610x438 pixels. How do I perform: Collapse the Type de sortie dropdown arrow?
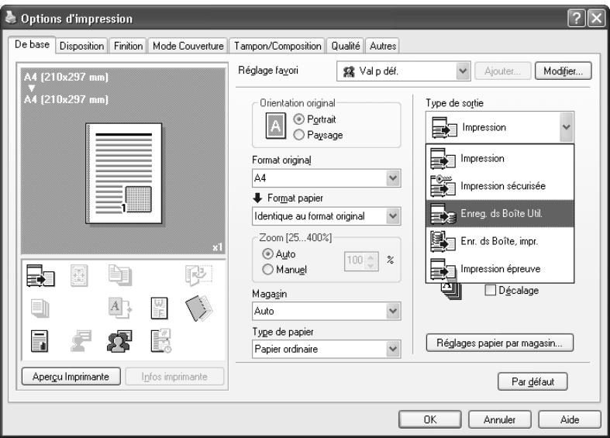pos(567,127)
